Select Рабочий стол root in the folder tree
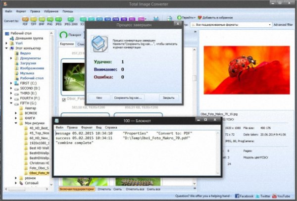297x201 pixels. click(21, 33)
